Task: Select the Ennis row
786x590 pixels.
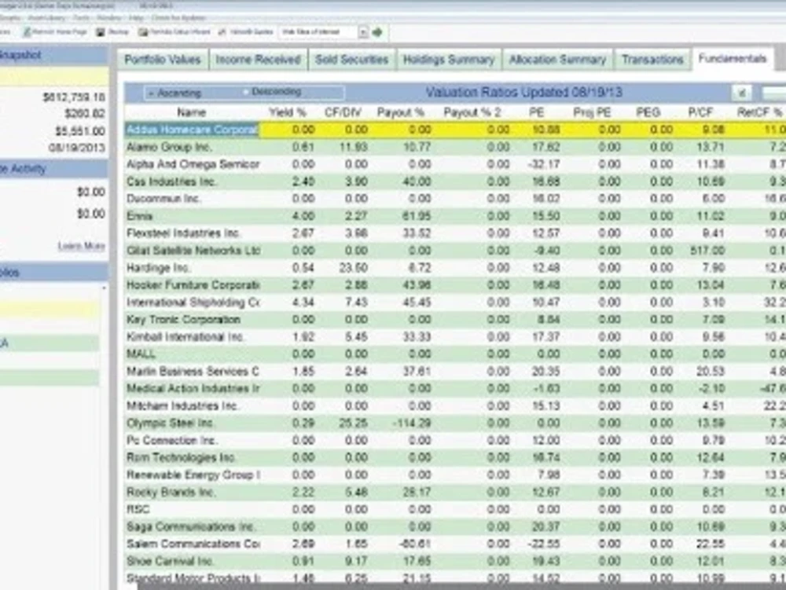Action: point(455,216)
